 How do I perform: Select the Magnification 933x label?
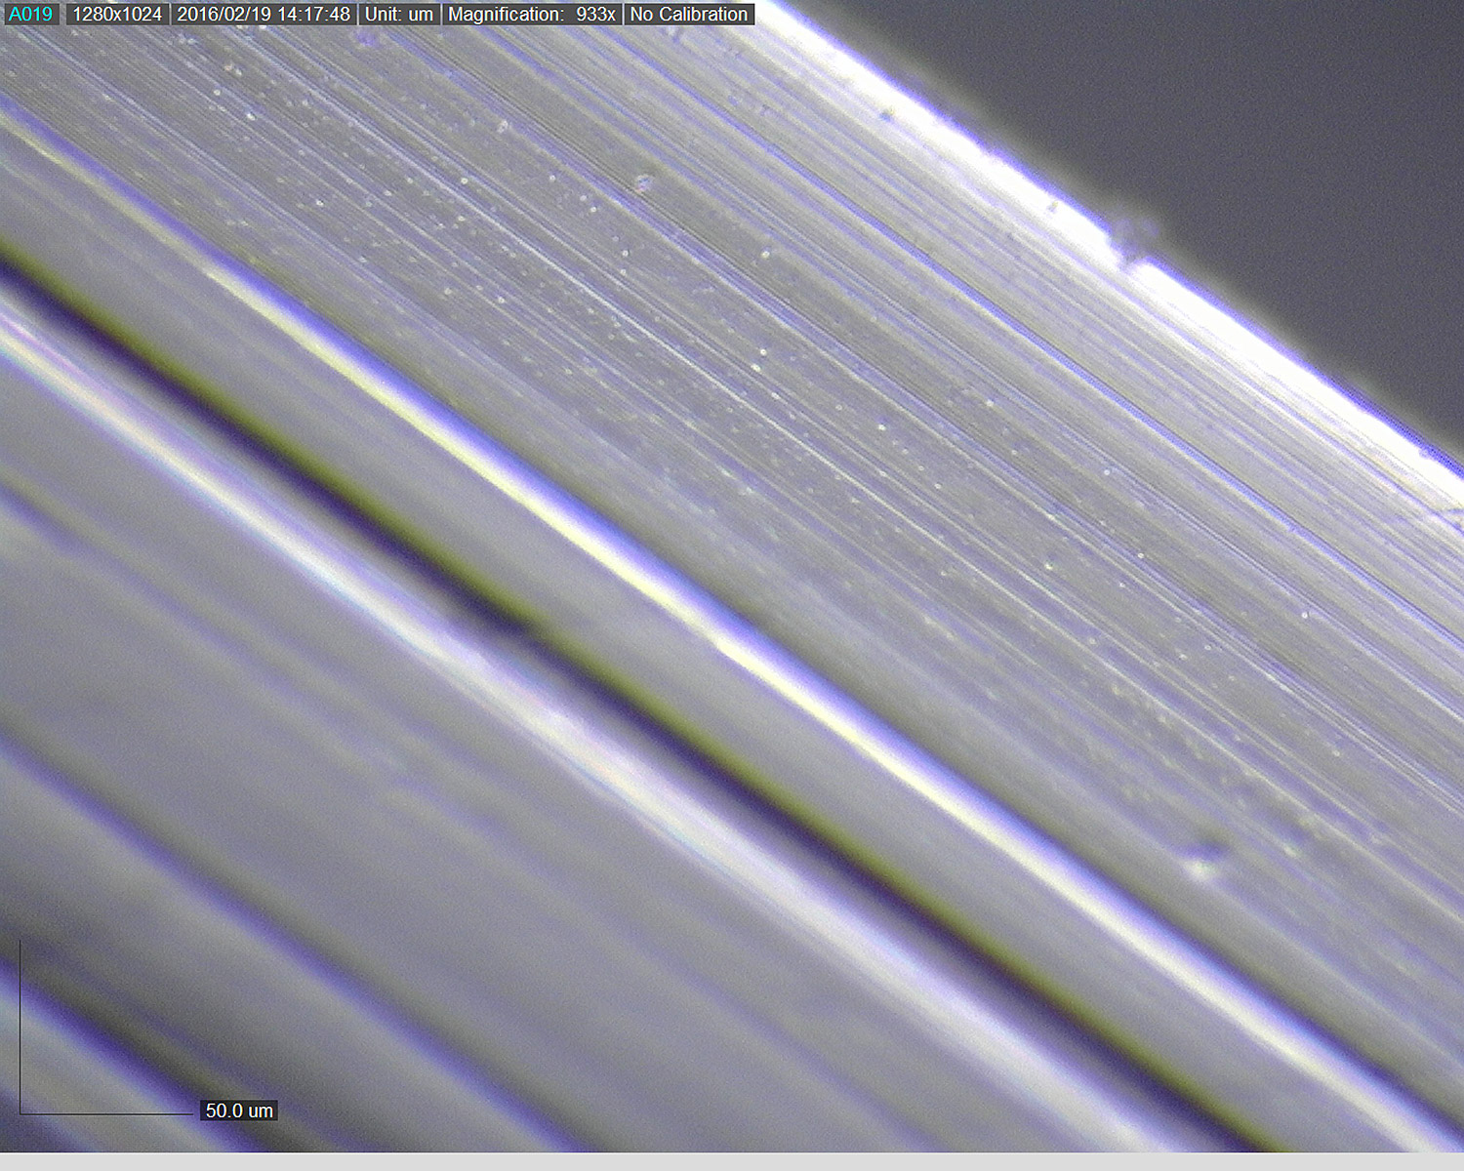tap(531, 15)
